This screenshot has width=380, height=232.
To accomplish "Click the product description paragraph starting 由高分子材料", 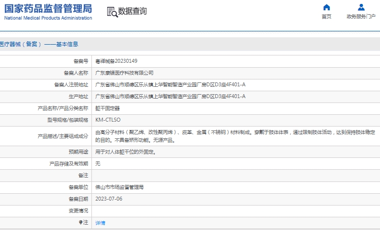I will (x=235, y=136).
